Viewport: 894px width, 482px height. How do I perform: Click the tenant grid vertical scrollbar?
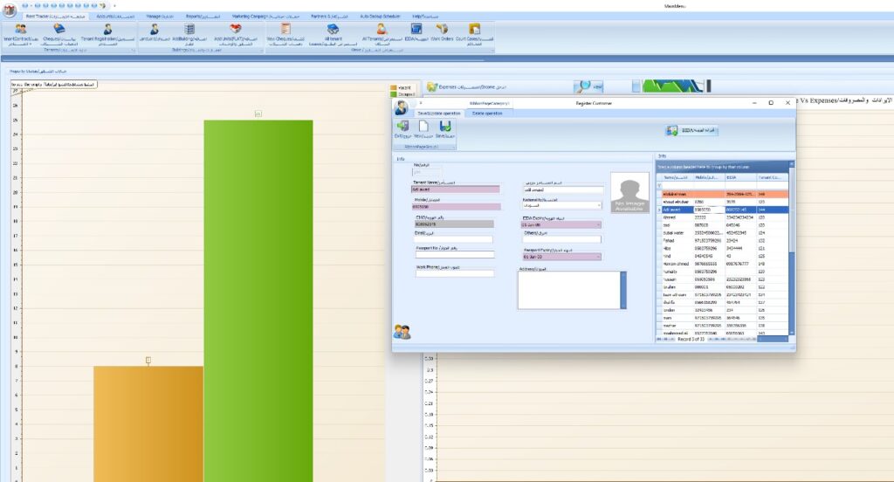tap(791, 249)
